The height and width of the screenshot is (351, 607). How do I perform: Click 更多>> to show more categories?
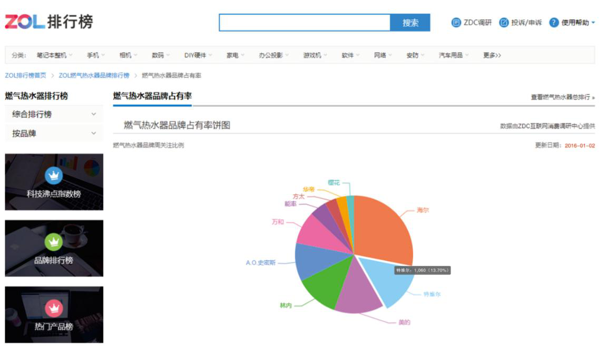492,55
